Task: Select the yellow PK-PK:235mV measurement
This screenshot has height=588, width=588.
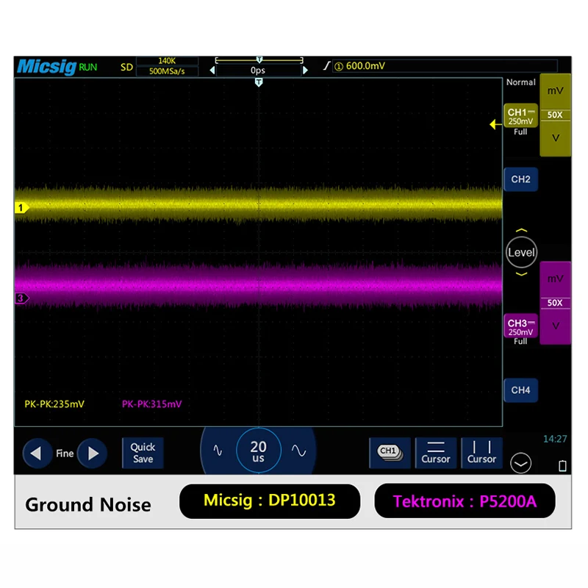Action: pos(54,404)
